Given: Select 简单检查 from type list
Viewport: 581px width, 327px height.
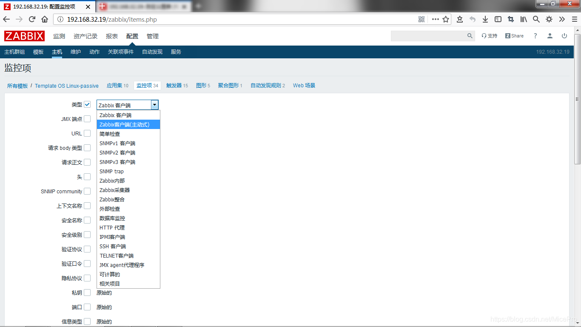Looking at the screenshot, I should coord(128,134).
